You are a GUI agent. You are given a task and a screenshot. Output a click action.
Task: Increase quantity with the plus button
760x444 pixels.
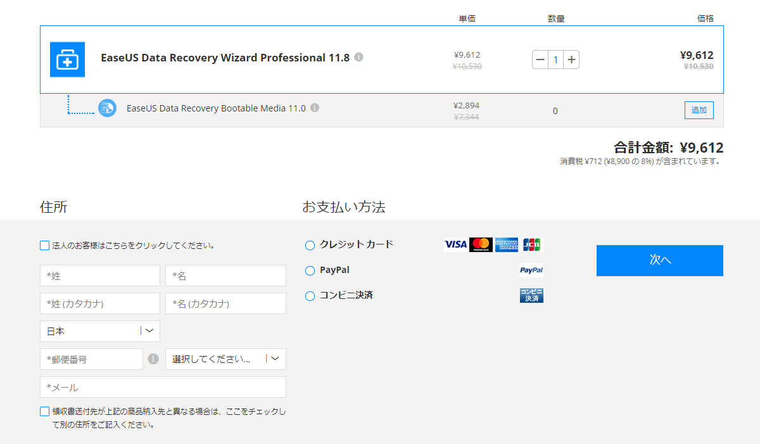(571, 60)
